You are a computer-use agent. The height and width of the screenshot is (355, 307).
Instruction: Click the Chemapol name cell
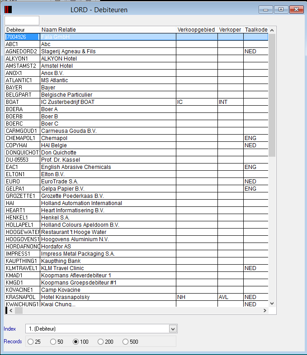click(108, 138)
